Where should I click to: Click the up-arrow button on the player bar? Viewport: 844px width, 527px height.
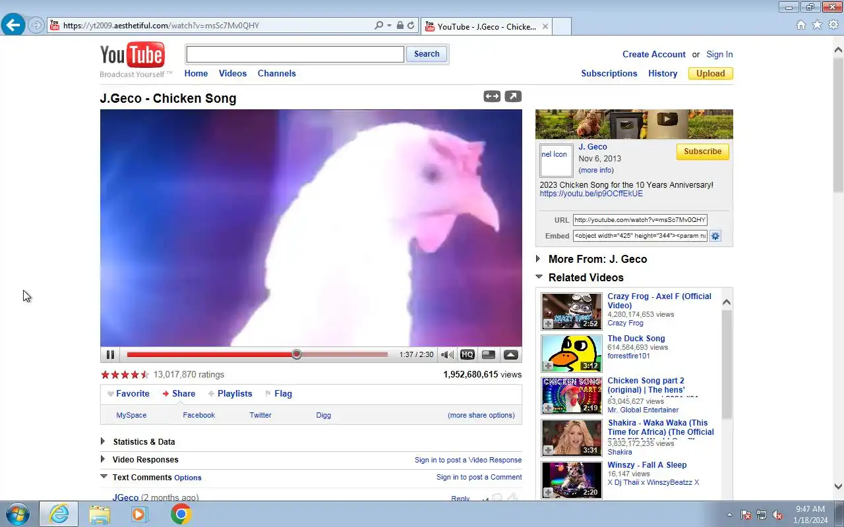(x=510, y=354)
